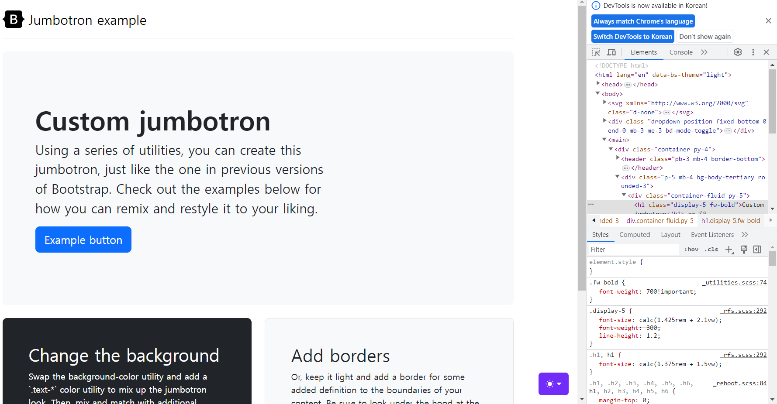Image resolution: width=777 pixels, height=404 pixels.
Task: Click the Example button on the jumbotron
Action: (83, 240)
